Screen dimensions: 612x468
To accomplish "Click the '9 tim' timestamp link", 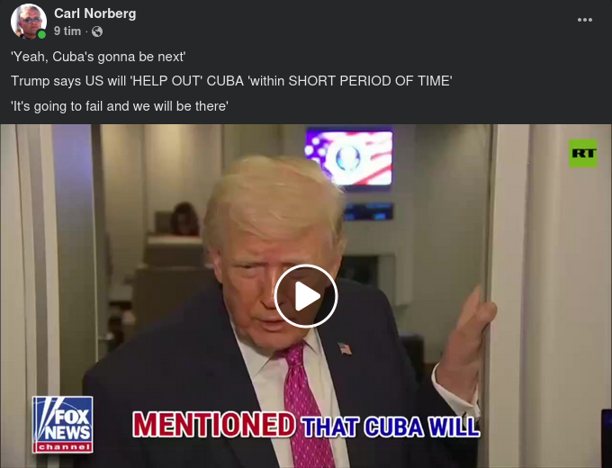I will 67,31.
